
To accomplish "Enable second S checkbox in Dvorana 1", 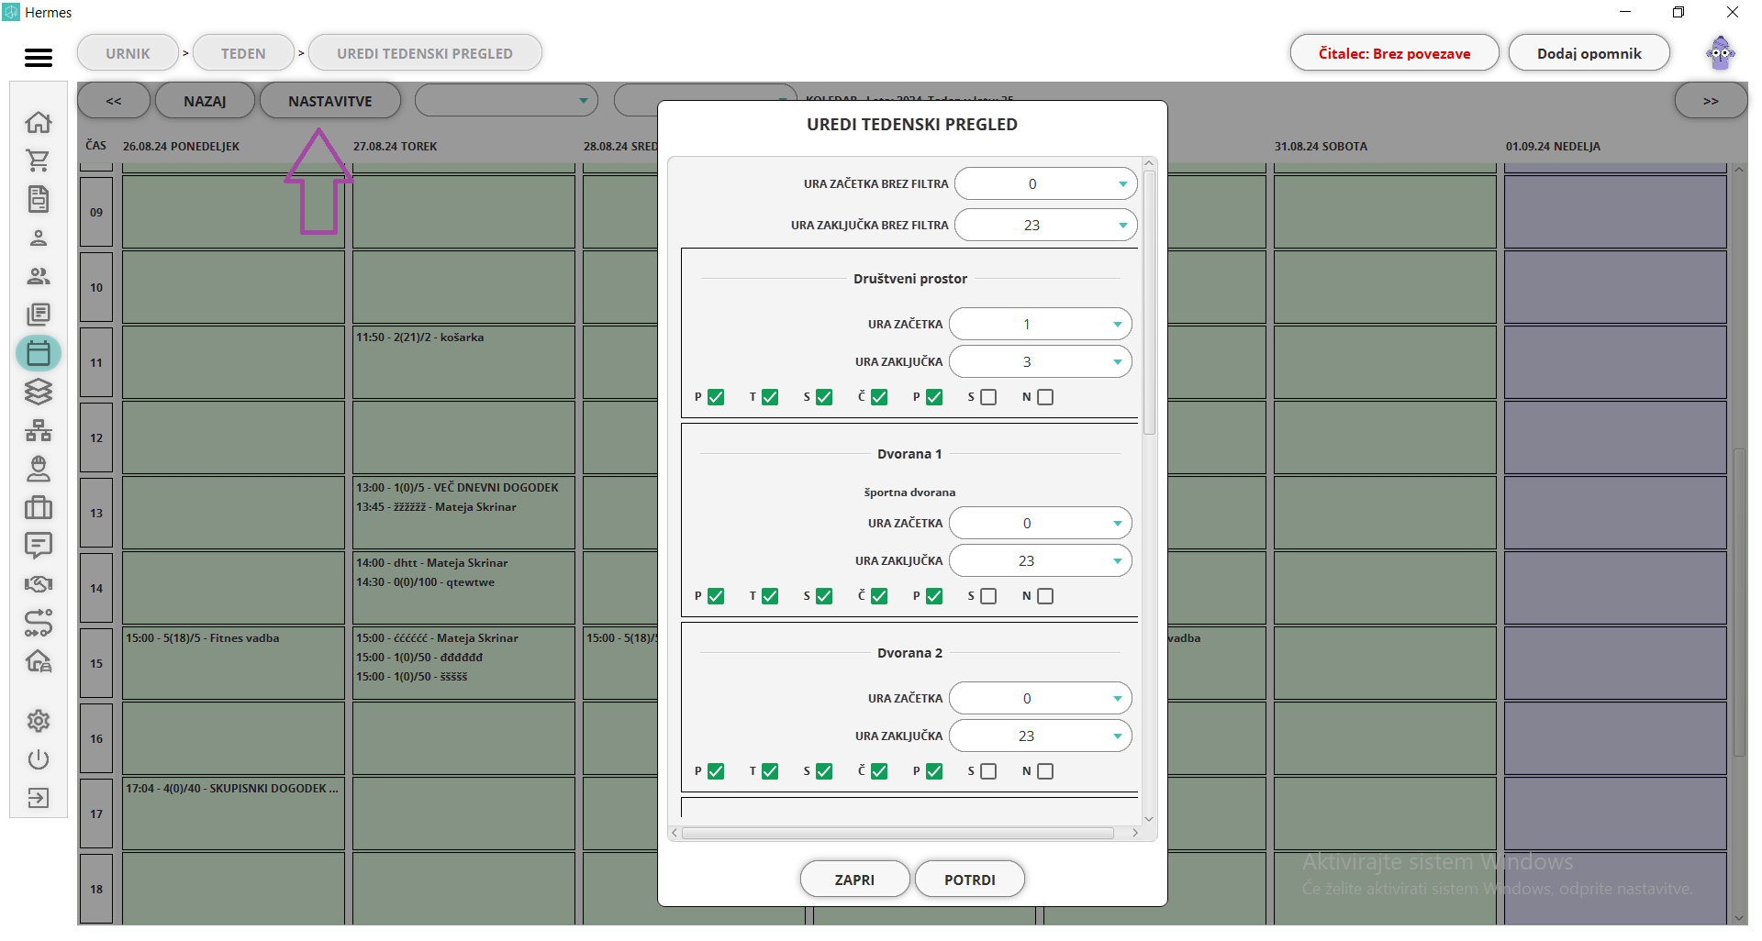I will pos(988,596).
